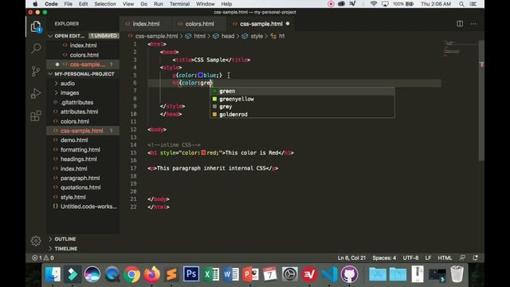
Task: Open Finder from the dock
Action: tap(53, 274)
